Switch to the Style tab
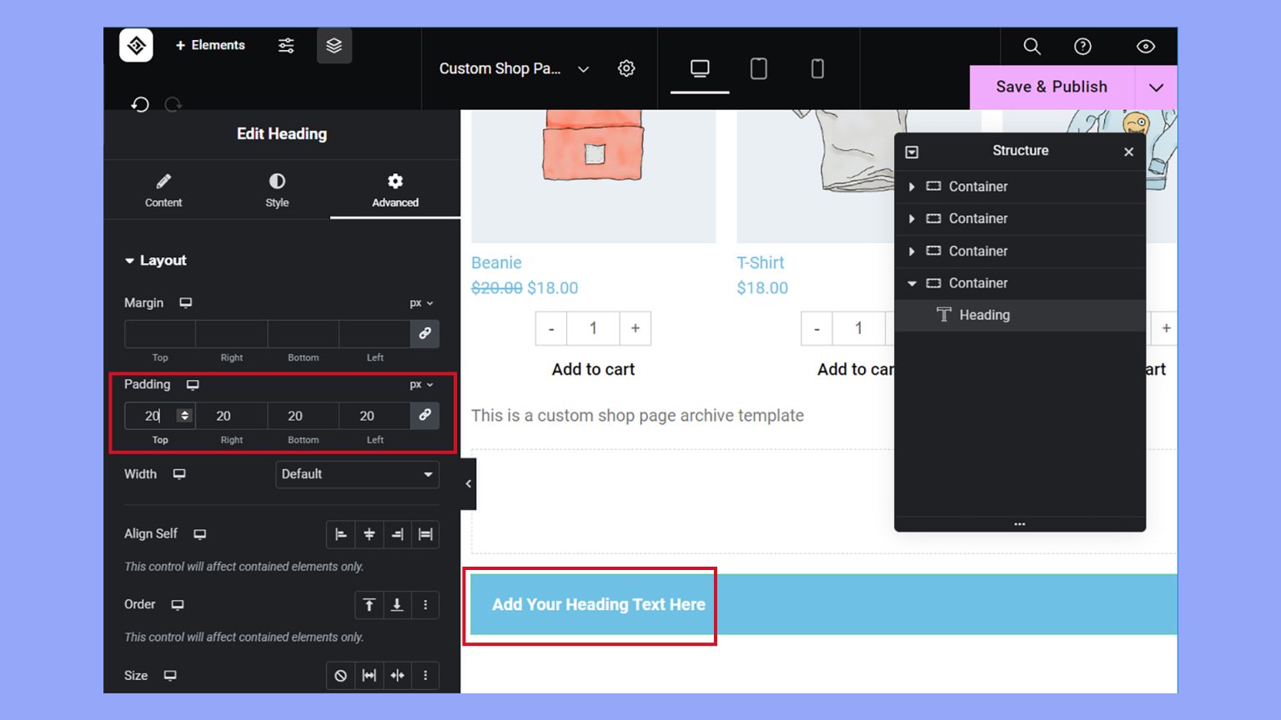 coord(276,189)
